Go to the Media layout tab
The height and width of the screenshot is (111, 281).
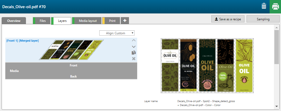pyautogui.click(x=87, y=21)
